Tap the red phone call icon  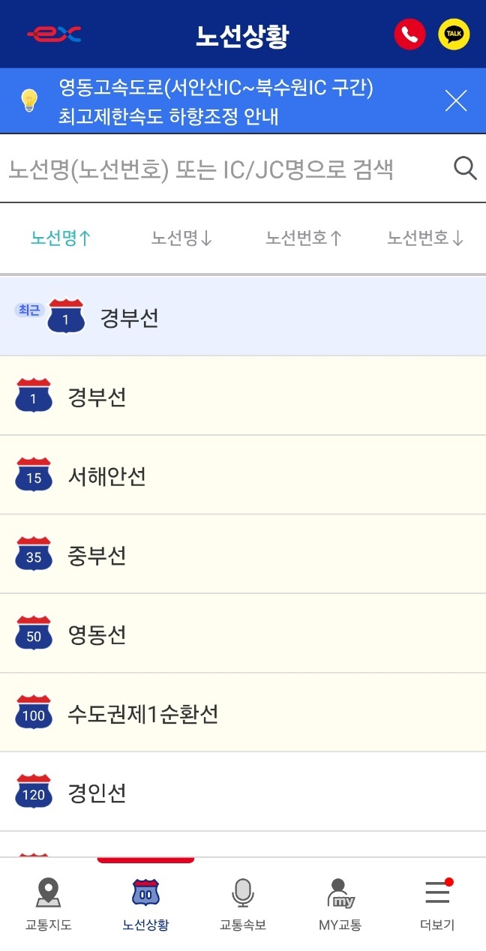pos(409,34)
